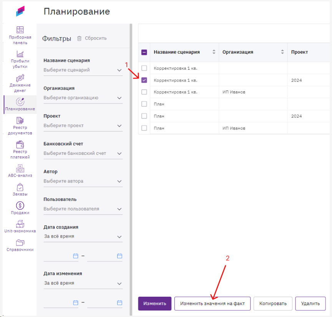Open Движение денег icon in sidebar
This screenshot has width=332, height=317.
[20, 78]
